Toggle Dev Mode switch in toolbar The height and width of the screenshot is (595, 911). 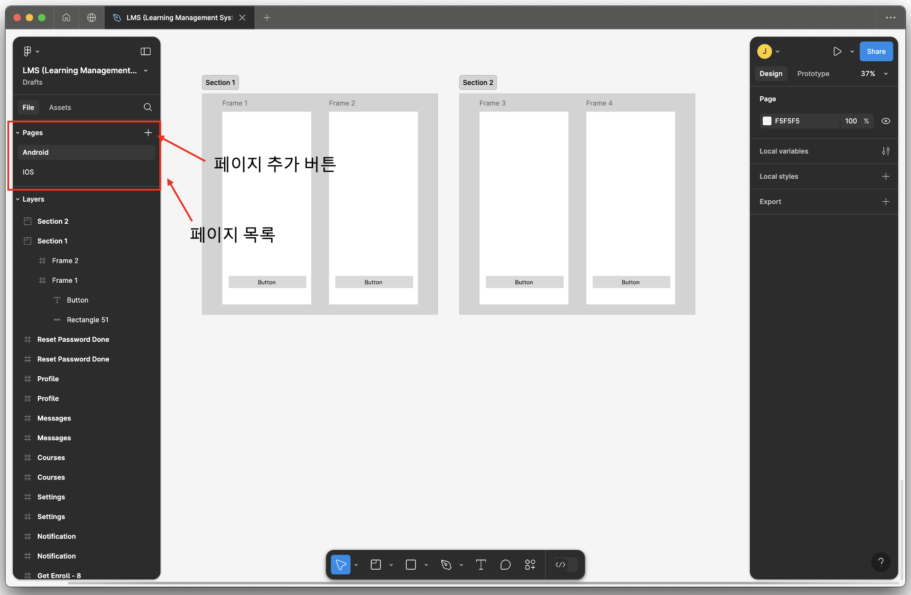566,565
